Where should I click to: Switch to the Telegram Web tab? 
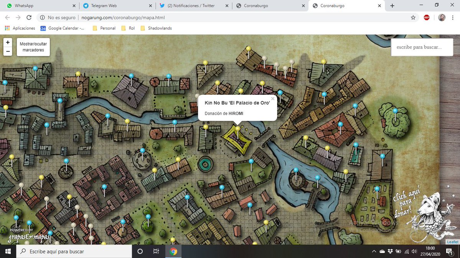[x=117, y=6]
